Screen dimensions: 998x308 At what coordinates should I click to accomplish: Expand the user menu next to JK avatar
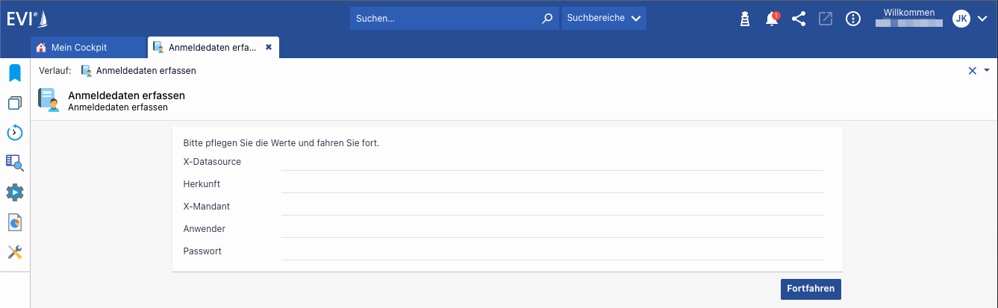[x=982, y=19]
